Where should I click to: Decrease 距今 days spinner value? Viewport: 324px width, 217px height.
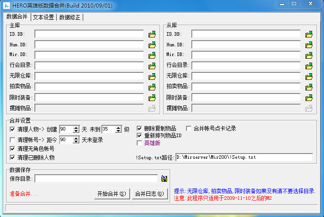[x=76, y=142]
